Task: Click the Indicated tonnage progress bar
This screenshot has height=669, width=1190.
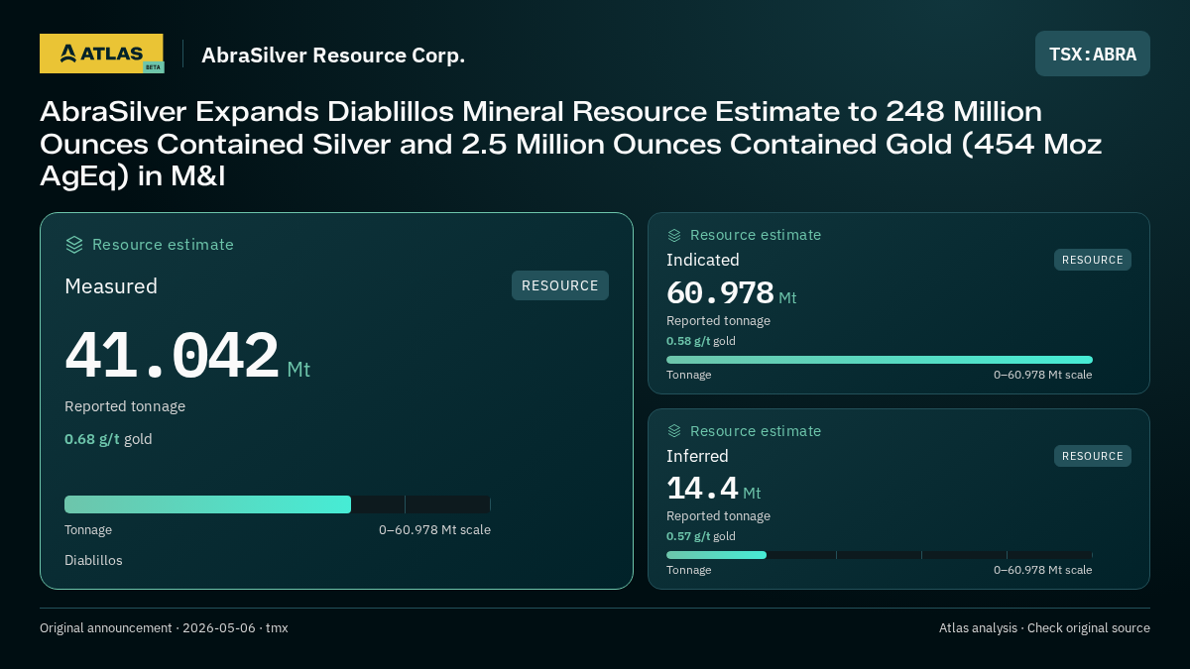Action: pos(880,360)
